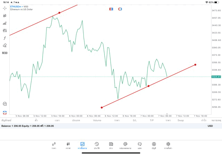Open drawing objects shapes tool
The width and height of the screenshot is (222, 155).
coord(5,45)
